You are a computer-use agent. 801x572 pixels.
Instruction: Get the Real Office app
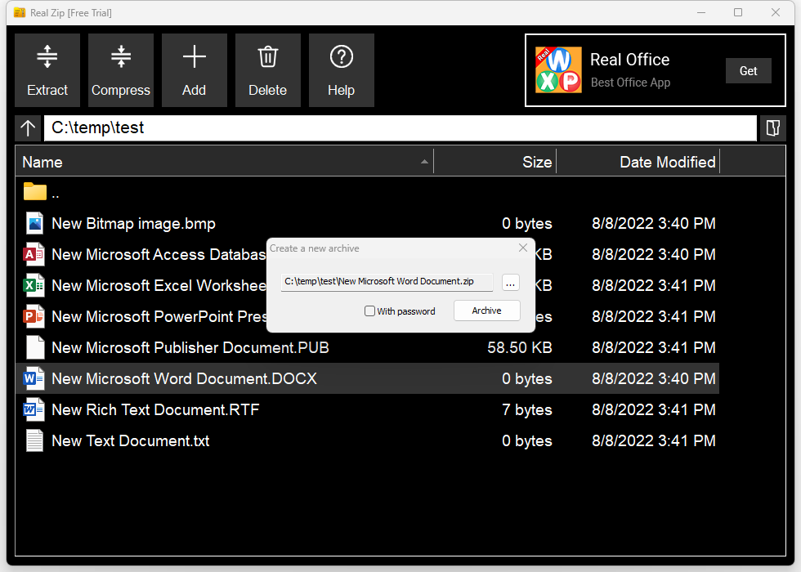pos(749,70)
